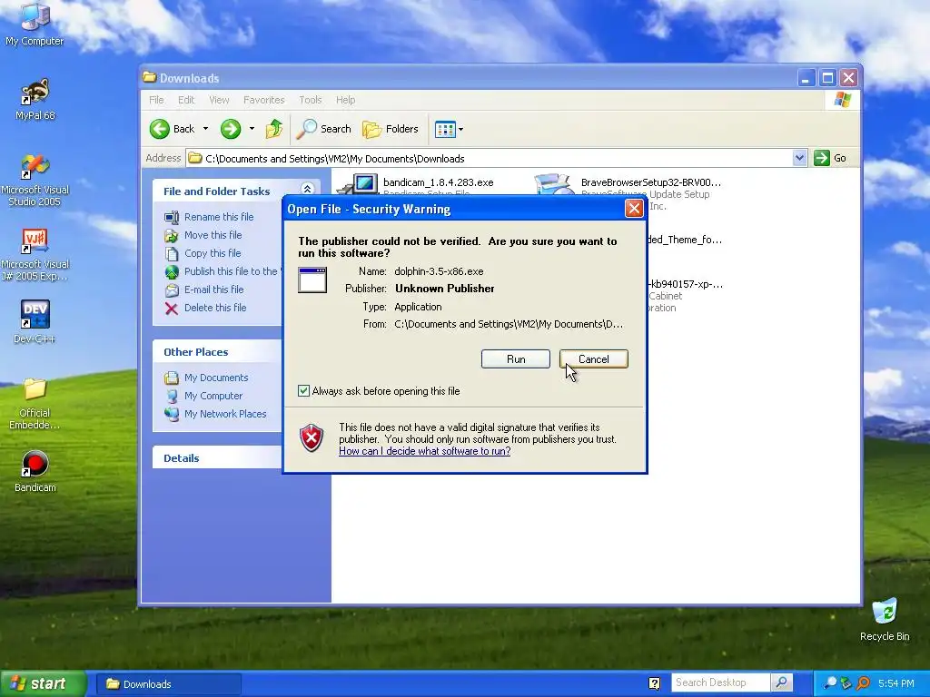Click the Start button

pos(43,684)
